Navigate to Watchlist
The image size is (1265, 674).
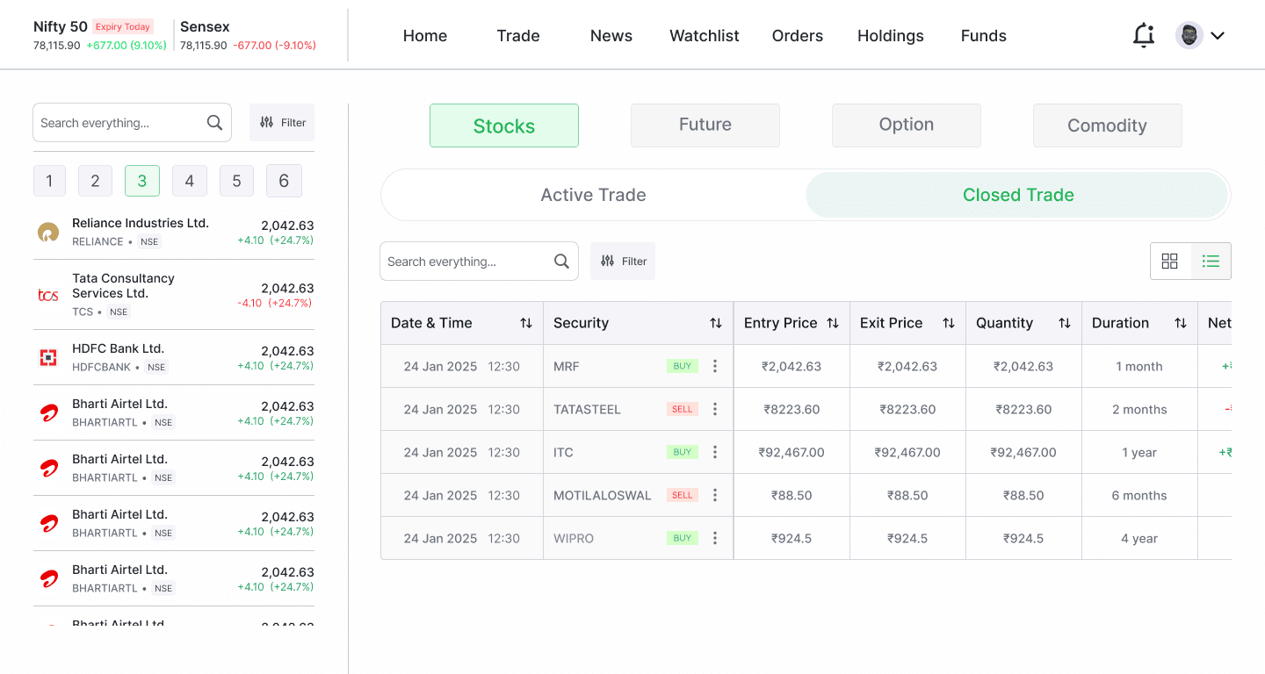pyautogui.click(x=705, y=36)
